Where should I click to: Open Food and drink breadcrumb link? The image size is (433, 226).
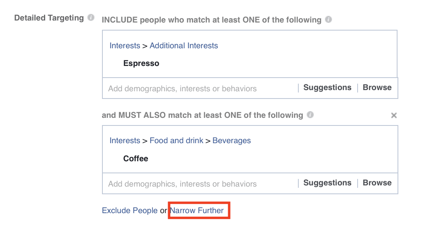click(x=177, y=141)
